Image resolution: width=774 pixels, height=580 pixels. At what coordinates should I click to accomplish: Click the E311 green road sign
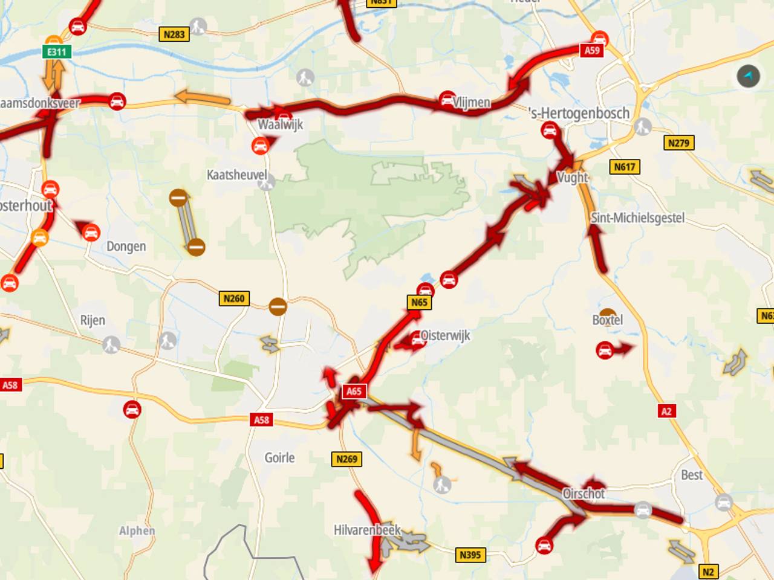[x=57, y=52]
